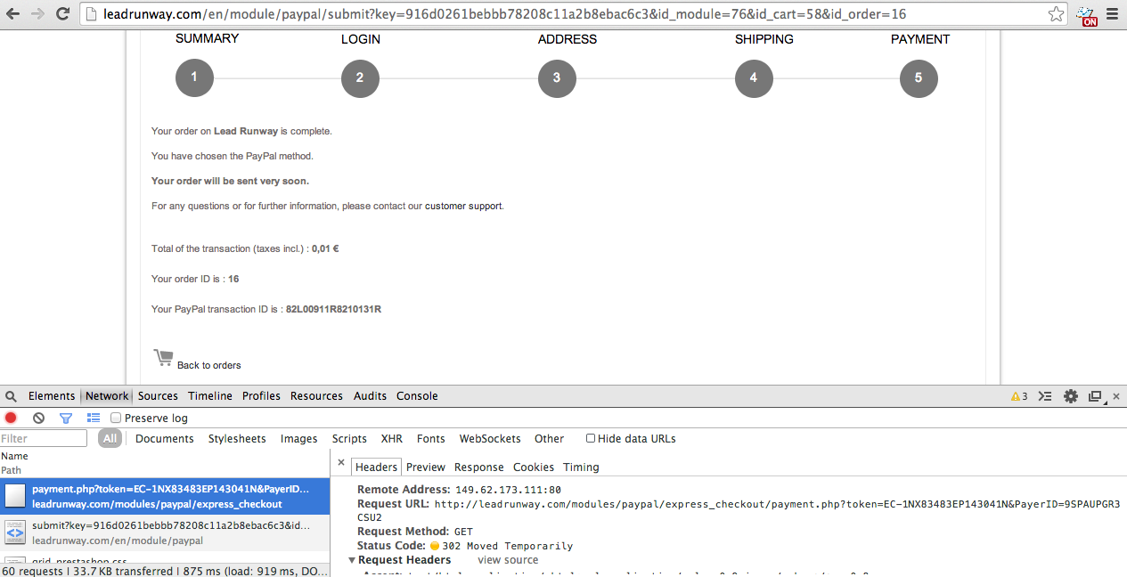1127x577 pixels.
Task: Toggle the network filter funnel icon
Action: coord(66,418)
